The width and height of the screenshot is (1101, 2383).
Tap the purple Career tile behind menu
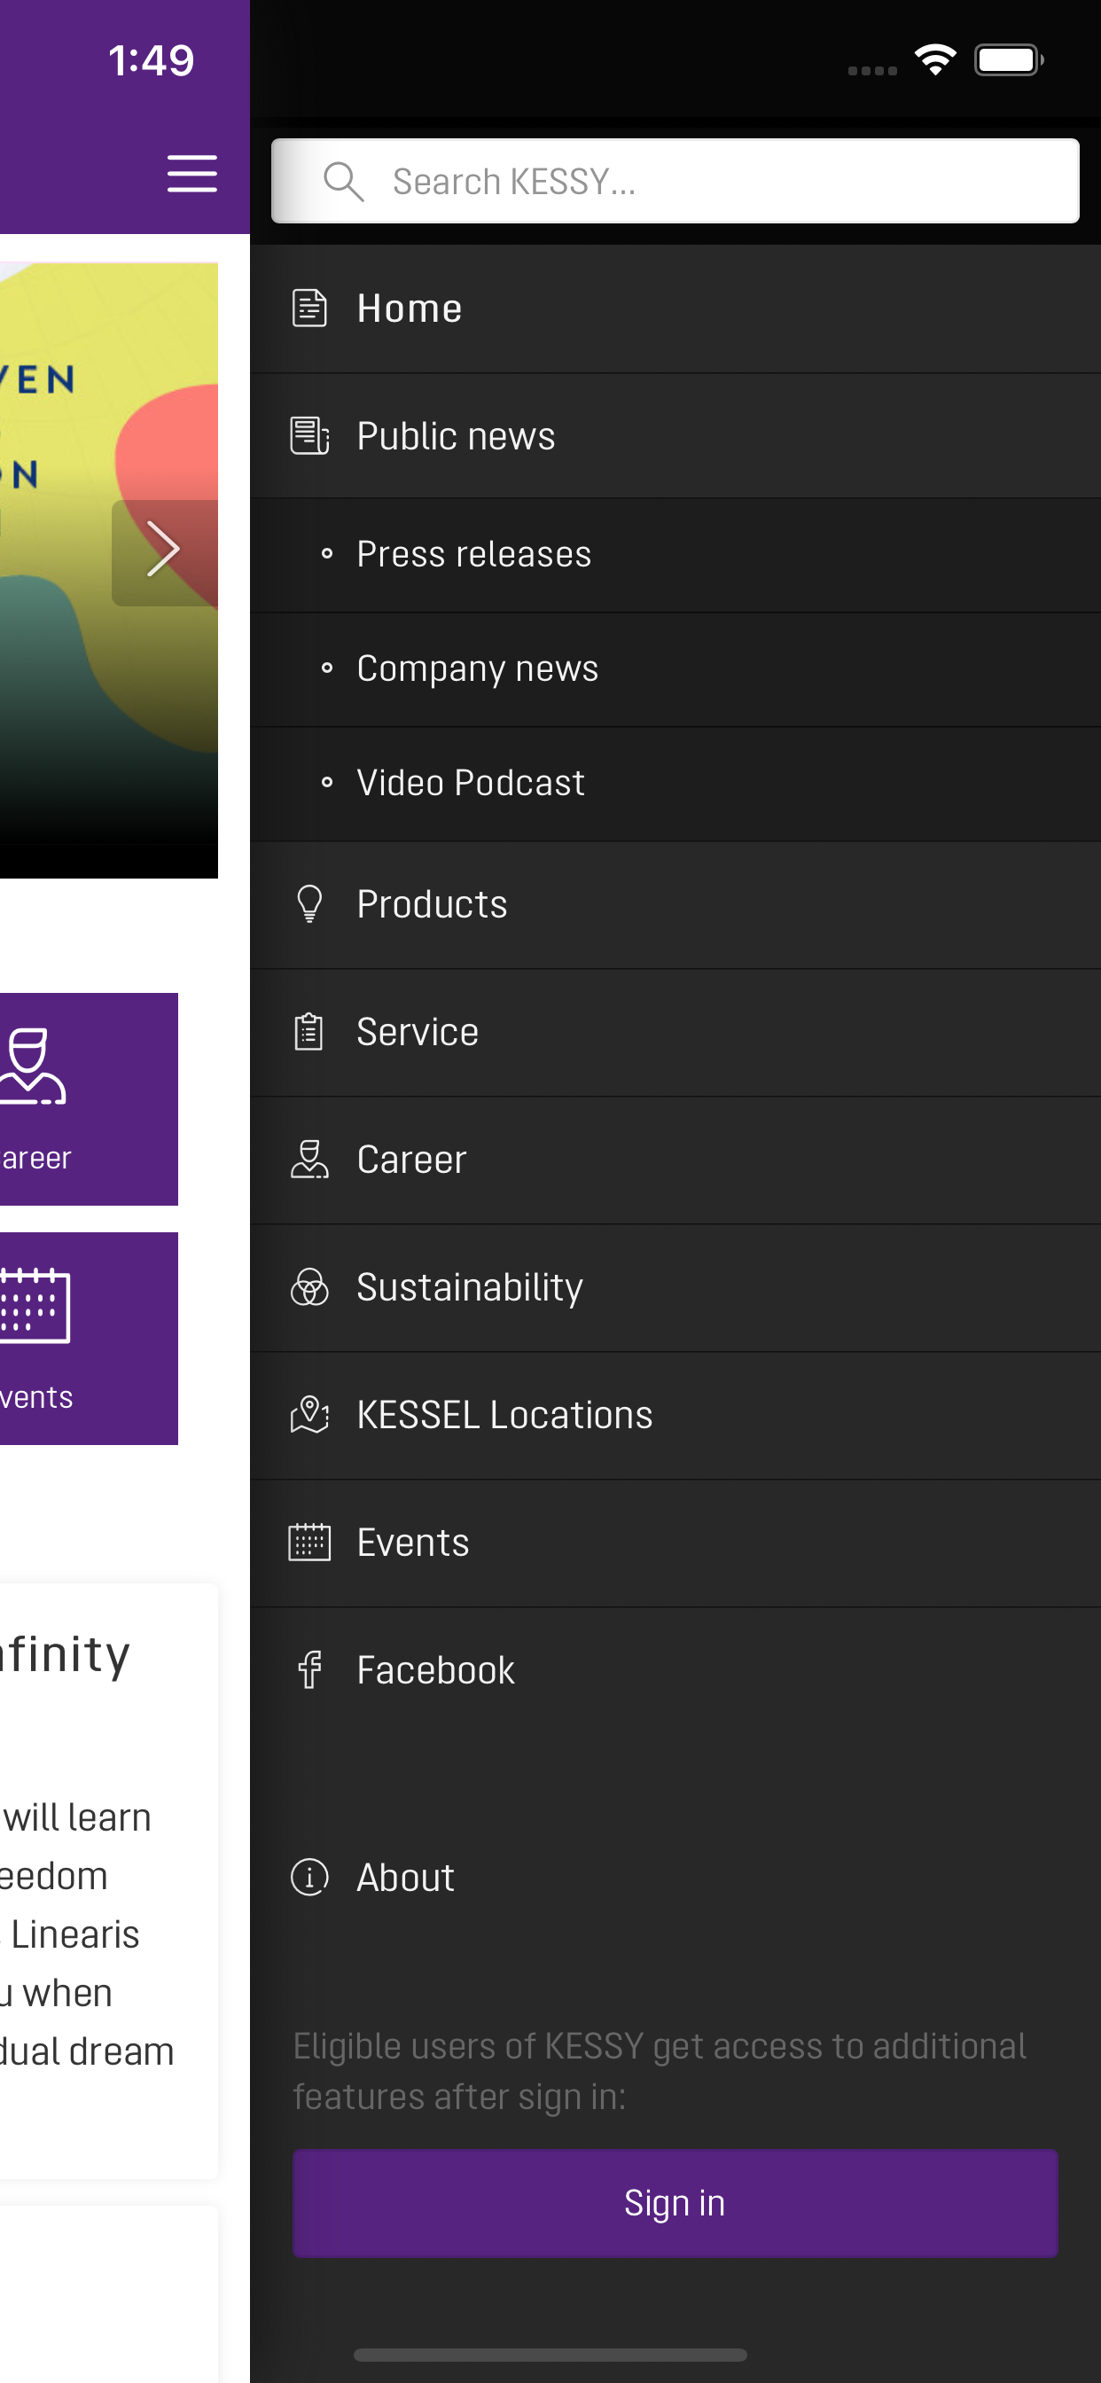click(x=89, y=1099)
